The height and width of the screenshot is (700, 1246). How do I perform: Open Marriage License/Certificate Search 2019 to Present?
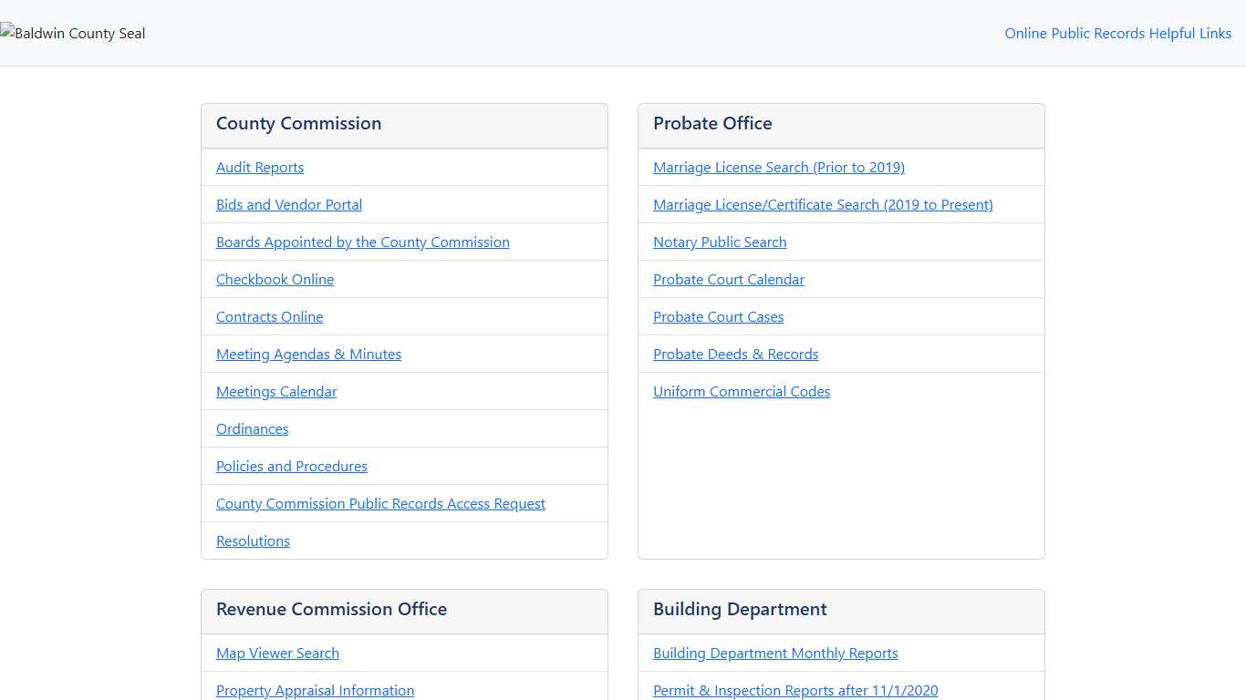823,205
